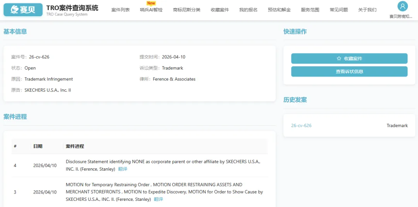The width and height of the screenshot is (418, 207).
Task: Translate entry 4 Disclosure Statement
Action: [123, 169]
